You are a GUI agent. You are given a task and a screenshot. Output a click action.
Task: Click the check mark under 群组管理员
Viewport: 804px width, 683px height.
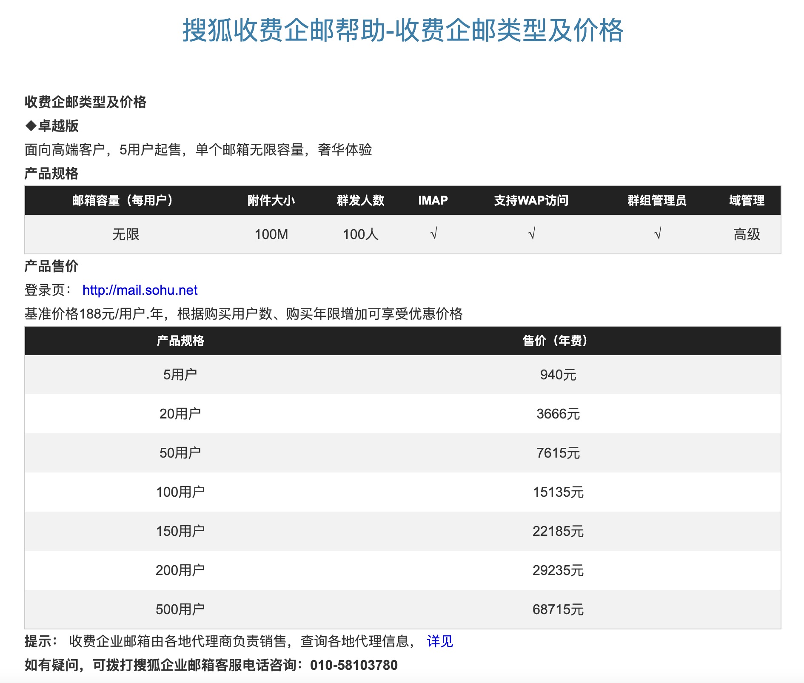pos(657,233)
